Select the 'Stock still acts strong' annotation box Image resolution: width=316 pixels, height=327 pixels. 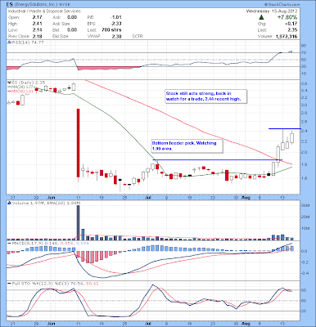point(206,96)
